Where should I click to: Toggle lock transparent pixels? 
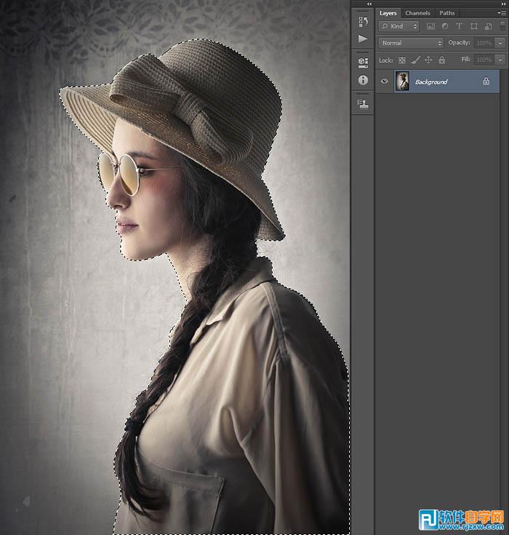(x=402, y=60)
